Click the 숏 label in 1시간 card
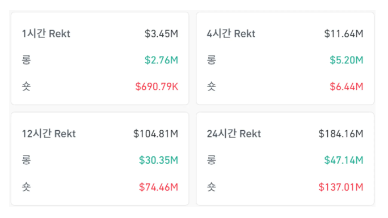388x218 pixels. 26,87
